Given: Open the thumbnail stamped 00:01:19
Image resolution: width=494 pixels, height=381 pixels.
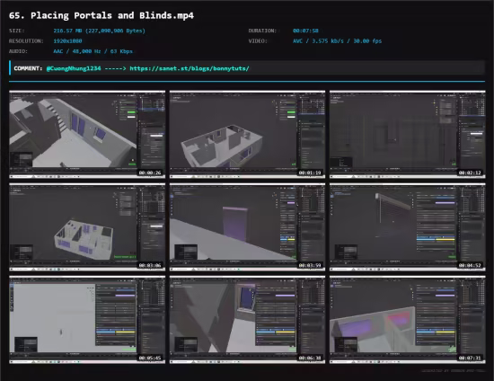Looking at the screenshot, I should (x=247, y=134).
